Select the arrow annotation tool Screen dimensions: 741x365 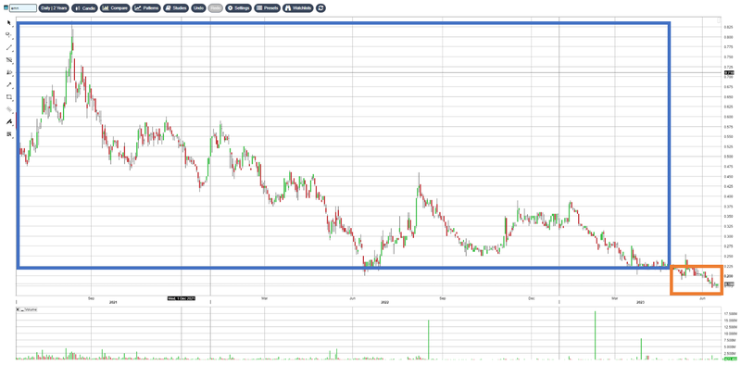tap(9, 84)
